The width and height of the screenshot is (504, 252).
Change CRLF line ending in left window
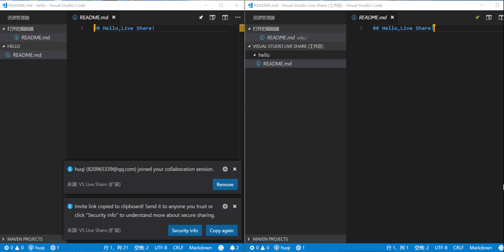178,248
